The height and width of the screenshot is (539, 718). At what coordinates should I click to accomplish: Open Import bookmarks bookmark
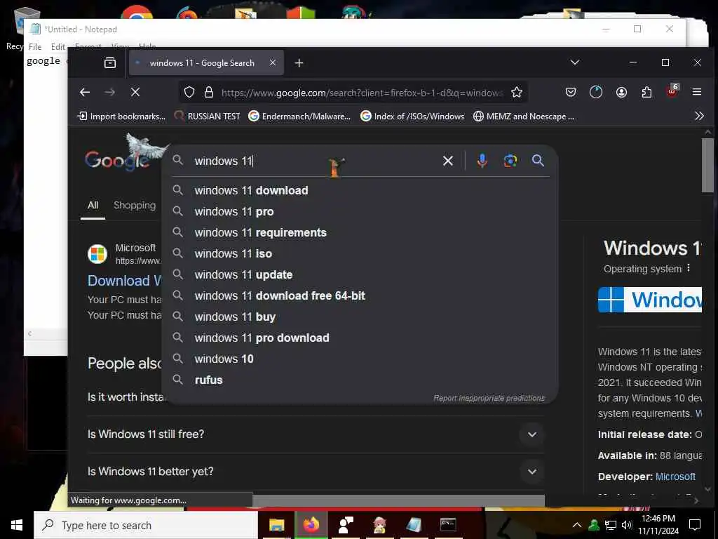(122, 116)
